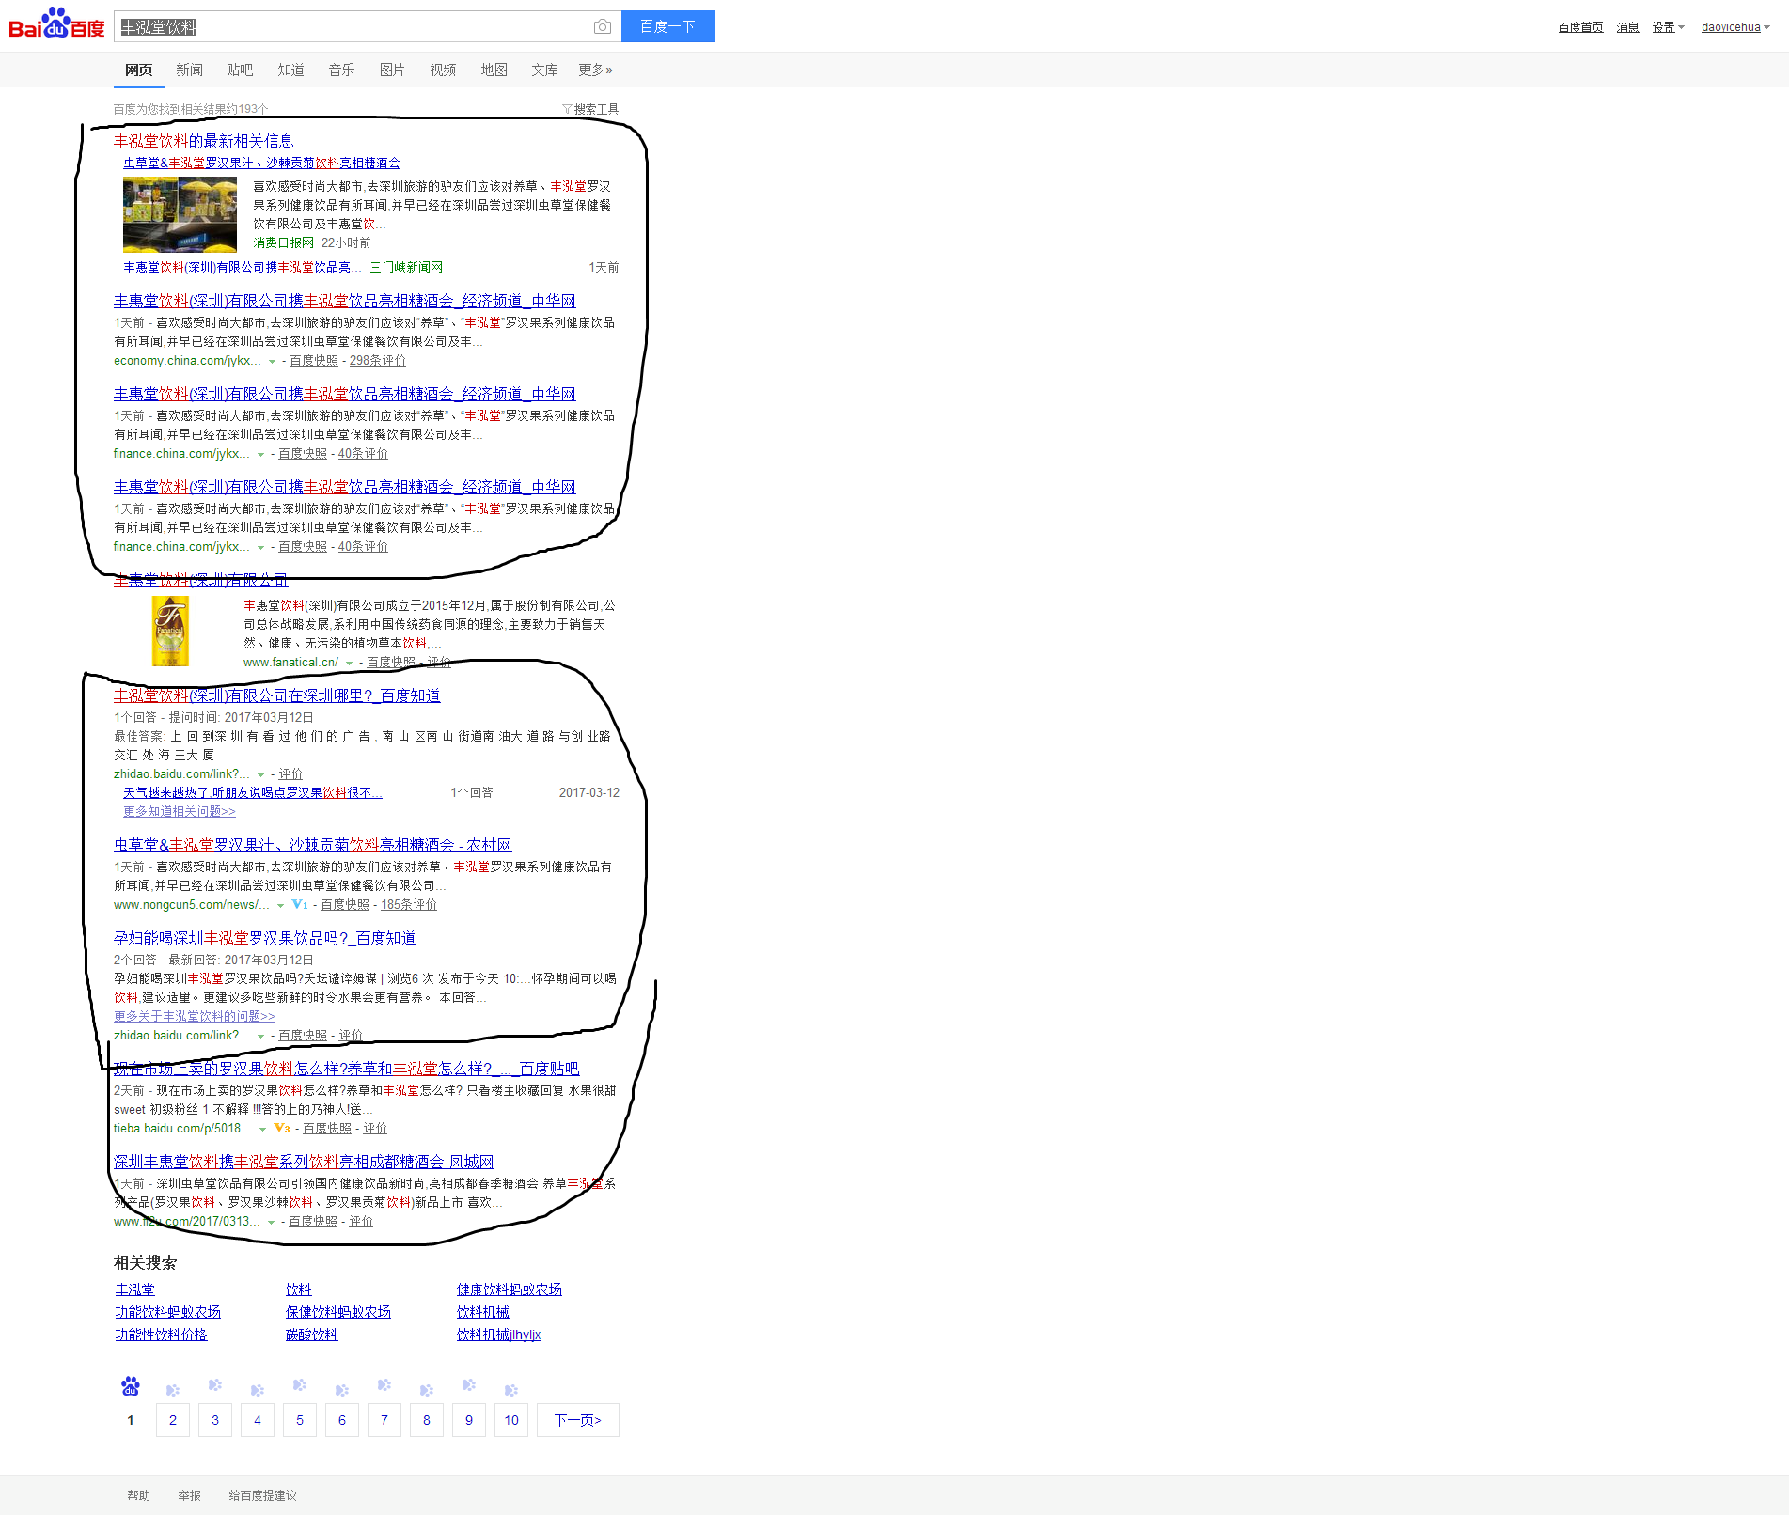Click the paw icon above page 1
1789x1515 pixels.
[131, 1386]
